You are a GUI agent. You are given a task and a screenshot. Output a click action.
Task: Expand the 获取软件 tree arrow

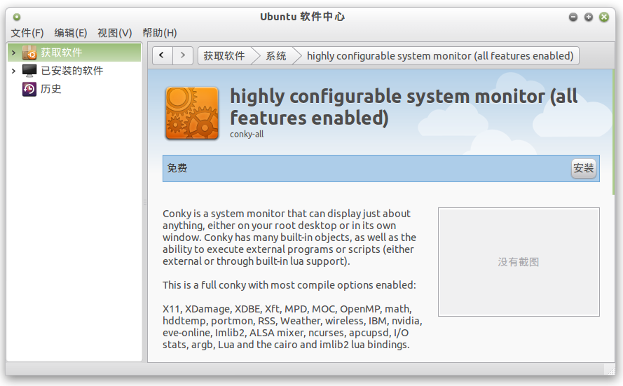tap(13, 53)
